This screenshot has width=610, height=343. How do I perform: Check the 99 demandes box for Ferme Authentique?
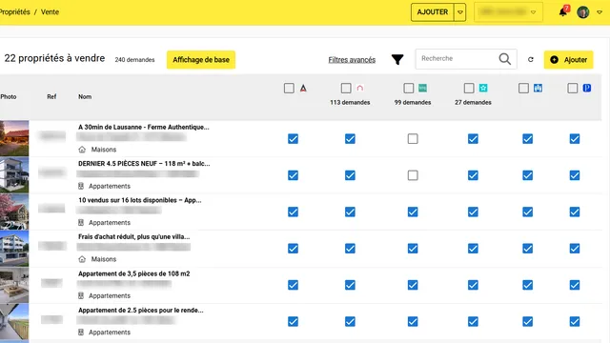click(413, 139)
